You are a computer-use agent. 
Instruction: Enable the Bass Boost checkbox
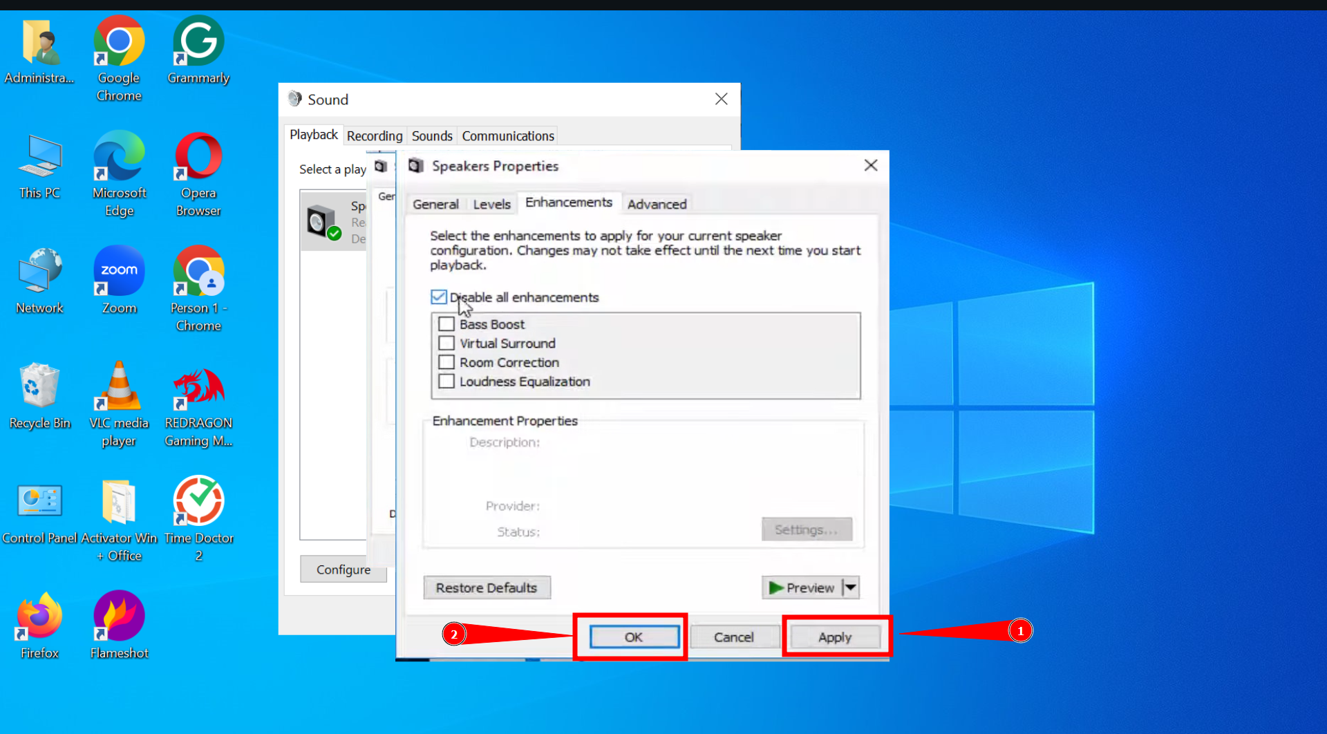(x=446, y=324)
